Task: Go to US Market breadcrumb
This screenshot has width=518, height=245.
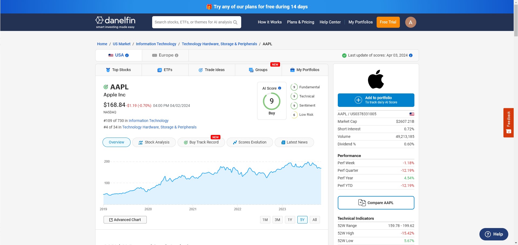Action: 121,44
